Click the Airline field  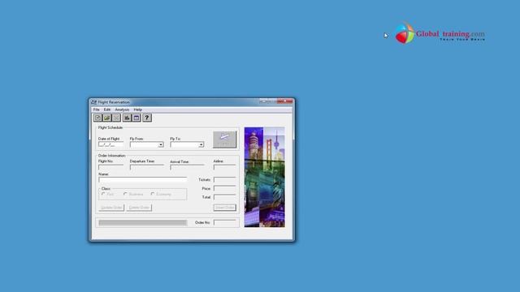pyautogui.click(x=224, y=167)
